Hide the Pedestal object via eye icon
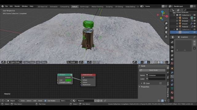The height and width of the screenshot is (110, 197). point(195,27)
